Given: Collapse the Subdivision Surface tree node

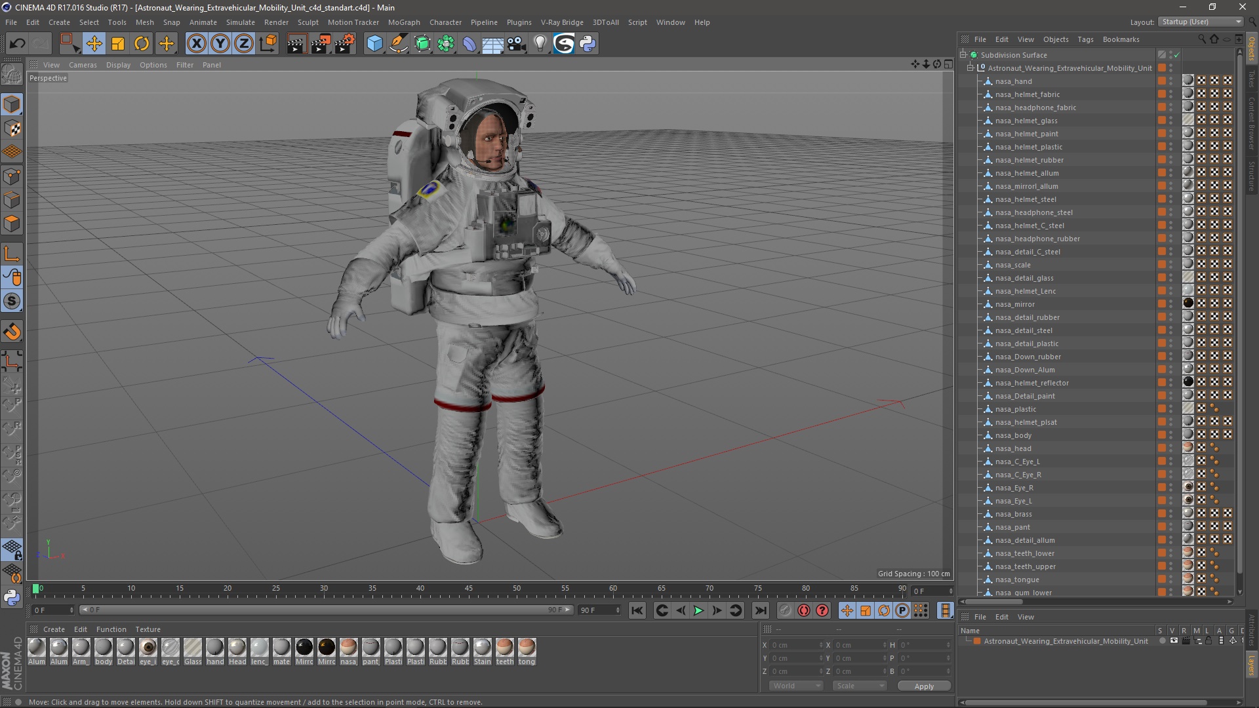Looking at the screenshot, I should 963,55.
